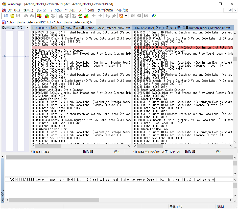
Task: Go to last difference icon
Action: [86, 16]
